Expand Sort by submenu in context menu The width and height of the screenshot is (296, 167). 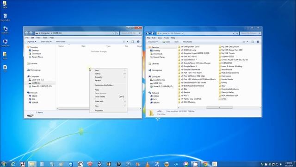tap(108, 74)
